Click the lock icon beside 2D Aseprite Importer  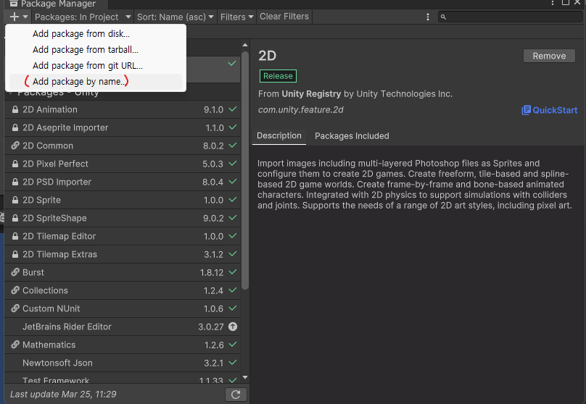(x=15, y=127)
